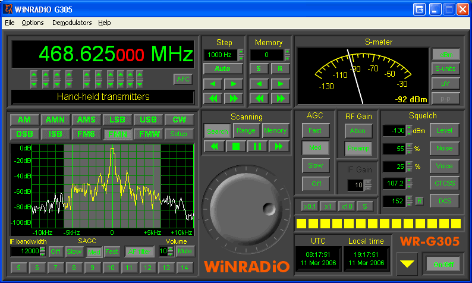The height and width of the screenshot is (283, 472).
Task: Select the USB demodulation mode
Action: tap(148, 120)
